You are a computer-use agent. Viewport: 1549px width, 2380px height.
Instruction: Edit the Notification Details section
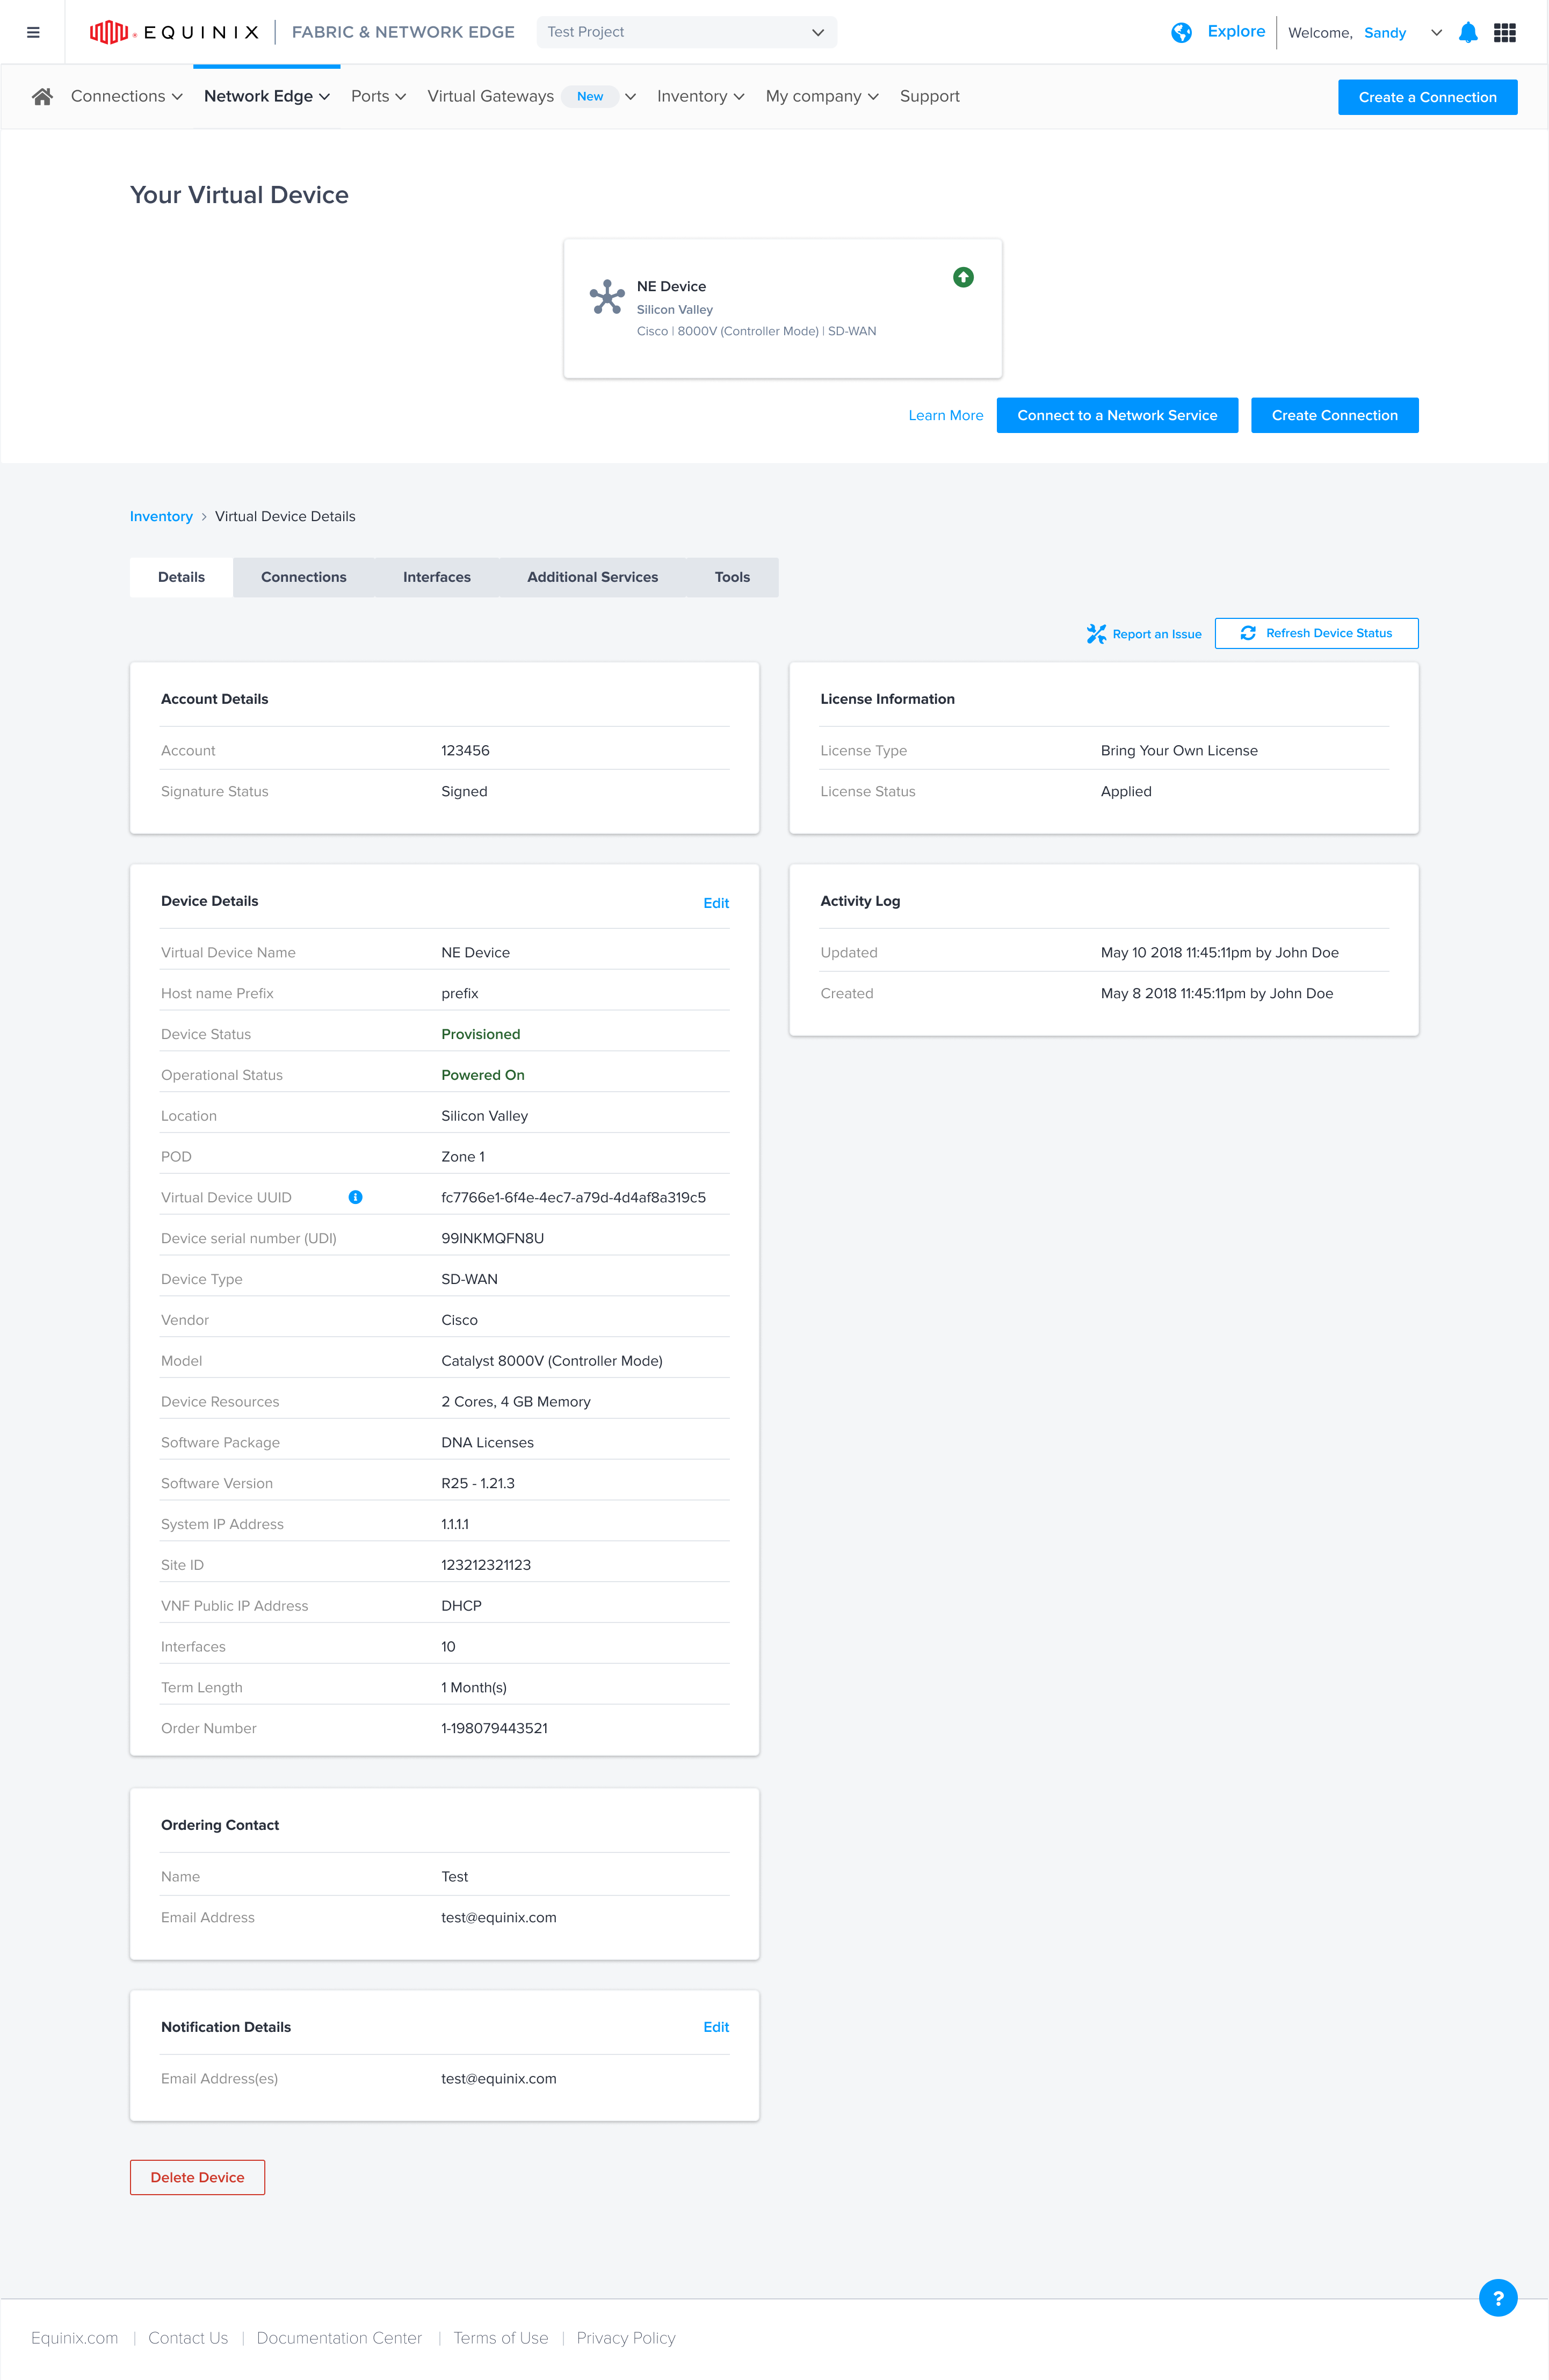[x=716, y=2027]
